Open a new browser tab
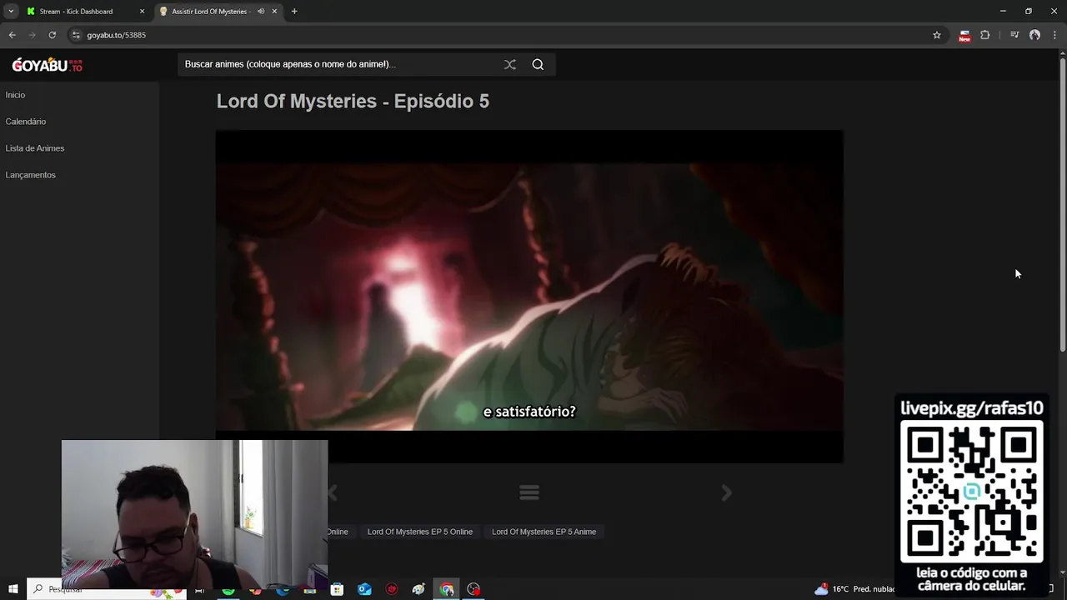 tap(294, 12)
